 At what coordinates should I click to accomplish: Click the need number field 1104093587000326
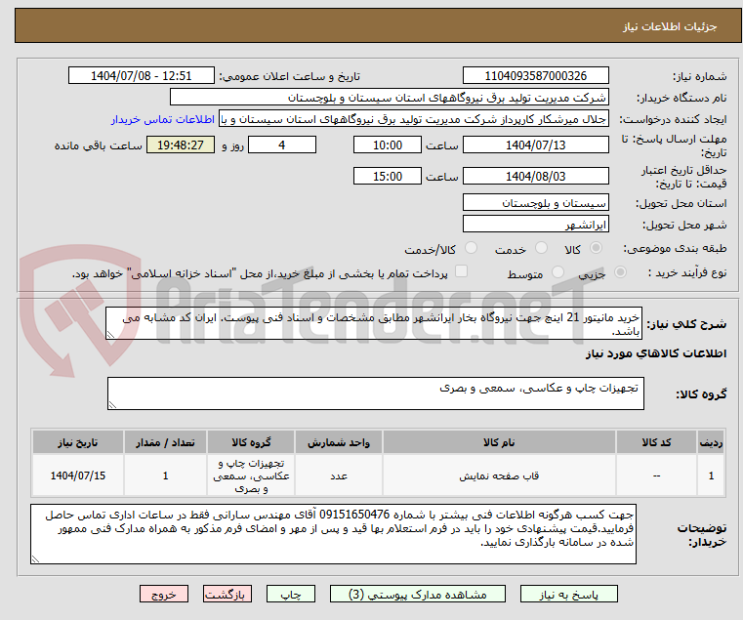click(535, 75)
